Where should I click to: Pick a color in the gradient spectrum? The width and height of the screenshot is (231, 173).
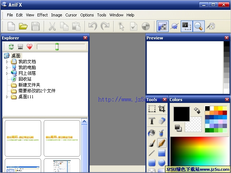click(x=200, y=151)
